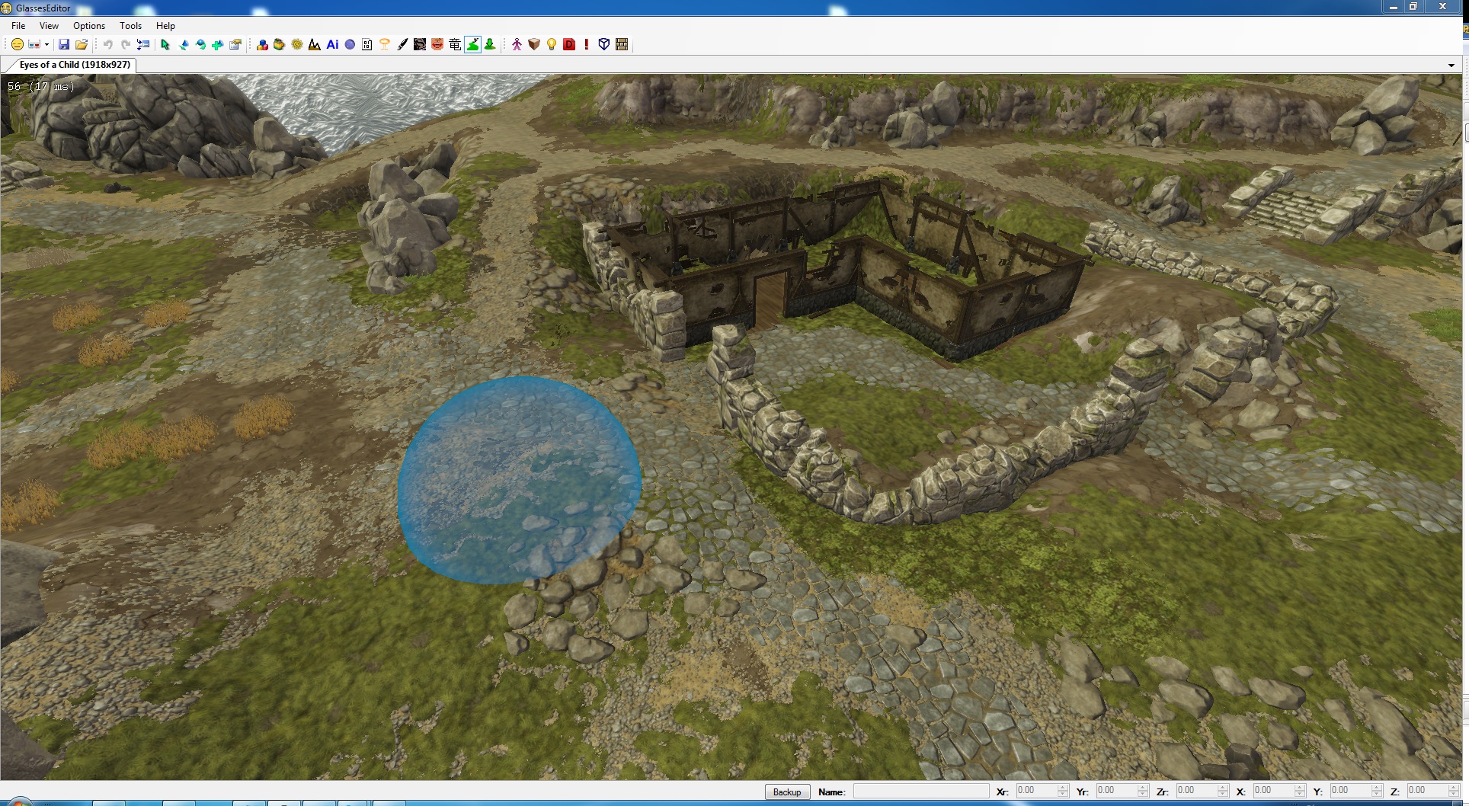
Task: Select the Eyes of a Child tab
Action: 75,65
